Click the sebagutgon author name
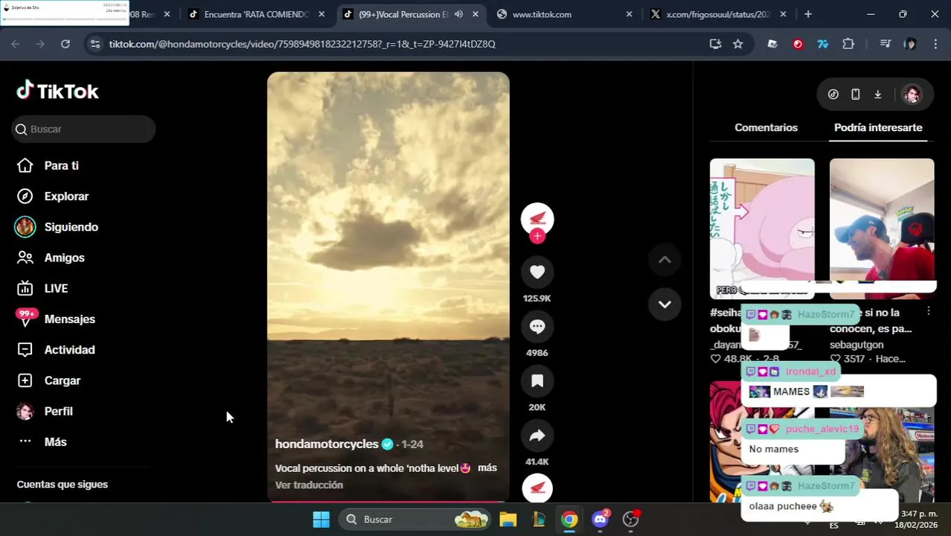 pyautogui.click(x=856, y=345)
